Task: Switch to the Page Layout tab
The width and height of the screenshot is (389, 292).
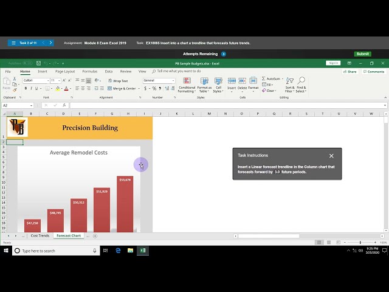Action: tap(65, 72)
